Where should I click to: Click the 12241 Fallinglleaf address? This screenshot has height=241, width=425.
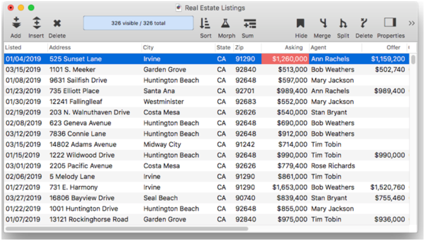pos(76,102)
